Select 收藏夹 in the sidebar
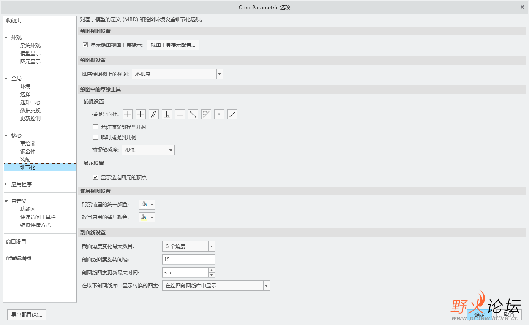The image size is (529, 325). pos(14,21)
